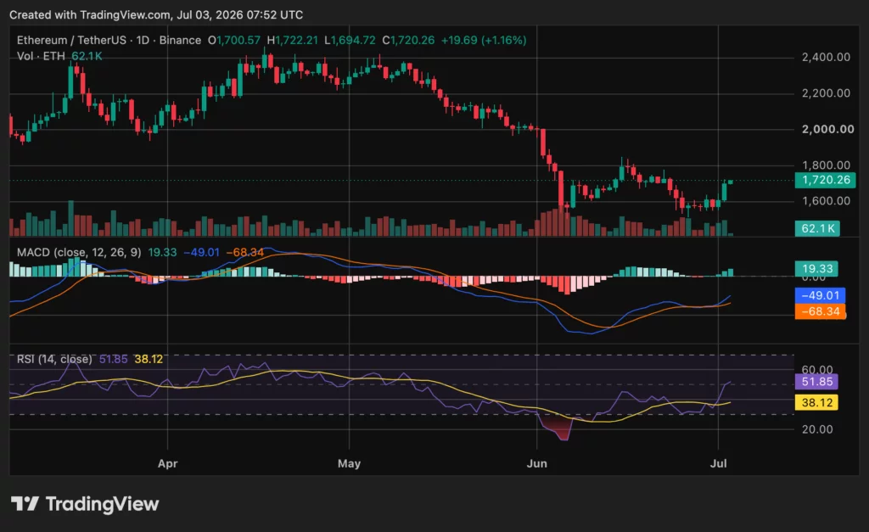Click the 2,000.00 price axis label
The image size is (869, 532).
click(828, 129)
